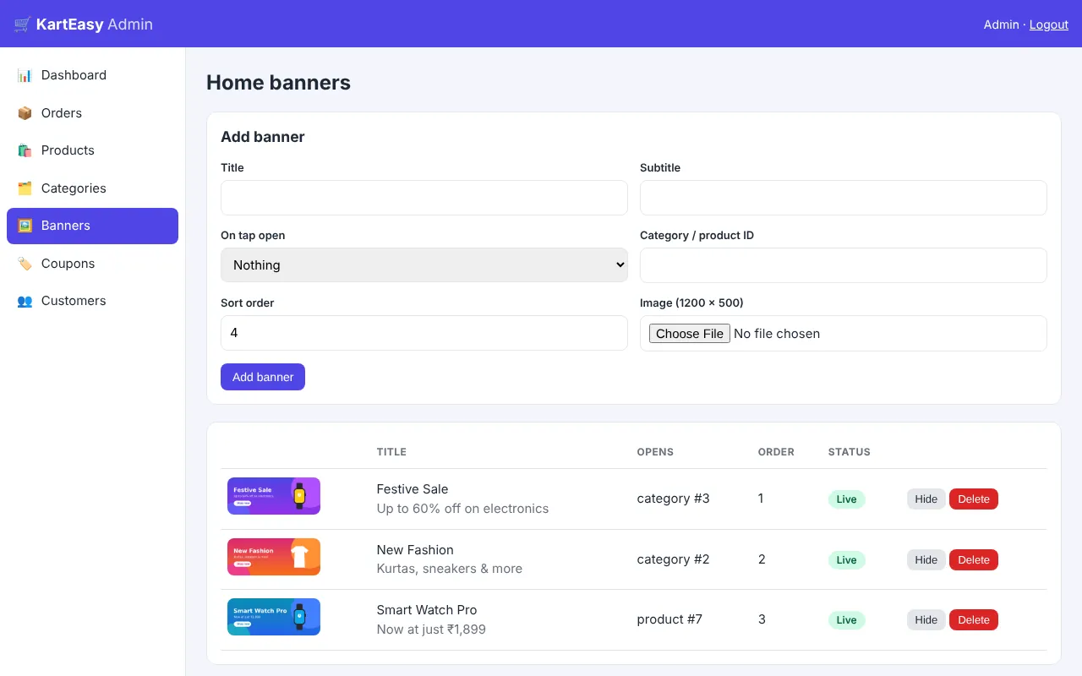Image resolution: width=1082 pixels, height=676 pixels.
Task: Open Categories from the sidebar
Action: [x=92, y=188]
